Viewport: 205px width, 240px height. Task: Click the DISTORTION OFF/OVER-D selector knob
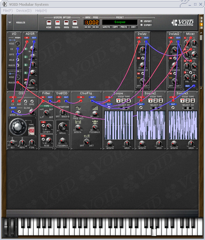pos(62,112)
